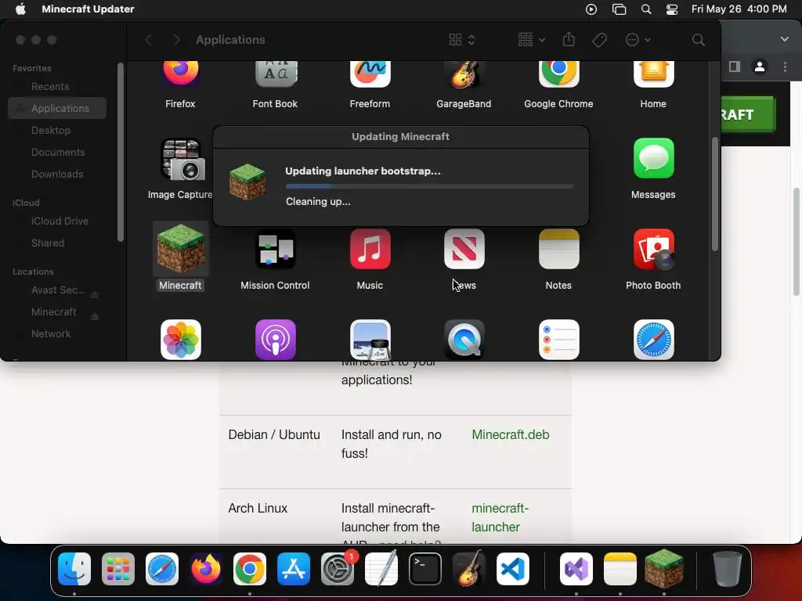Viewport: 802px width, 601px height.
Task: Open Font Book application icon
Action: pos(275,74)
